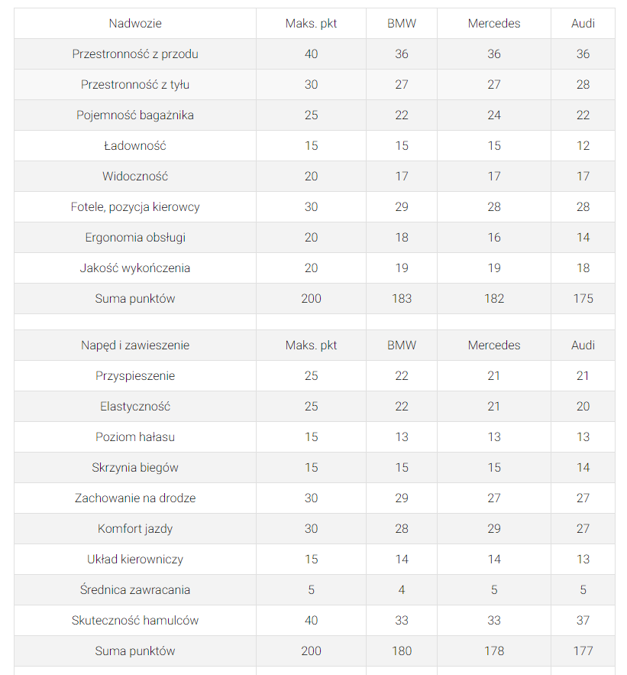Click BMW's Nadwozie total of 183
The height and width of the screenshot is (675, 627).
point(402,299)
